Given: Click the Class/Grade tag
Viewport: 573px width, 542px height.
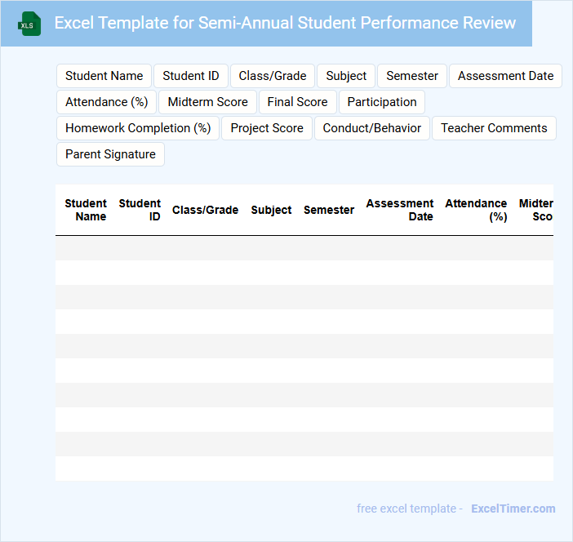Looking at the screenshot, I should 273,76.
